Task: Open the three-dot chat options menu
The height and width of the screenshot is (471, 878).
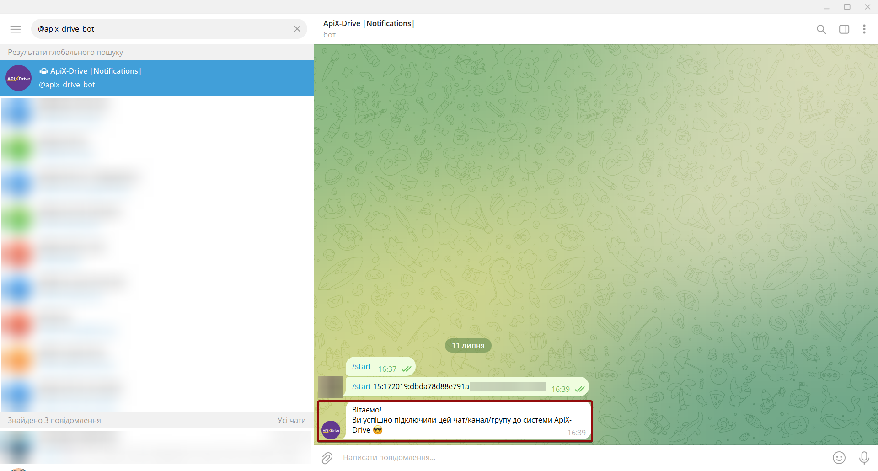Action: (x=864, y=29)
